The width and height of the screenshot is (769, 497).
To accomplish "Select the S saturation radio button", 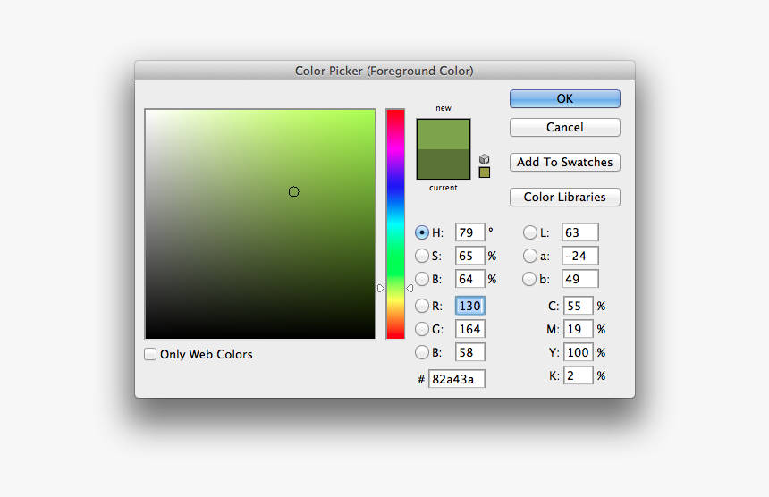I will [422, 256].
